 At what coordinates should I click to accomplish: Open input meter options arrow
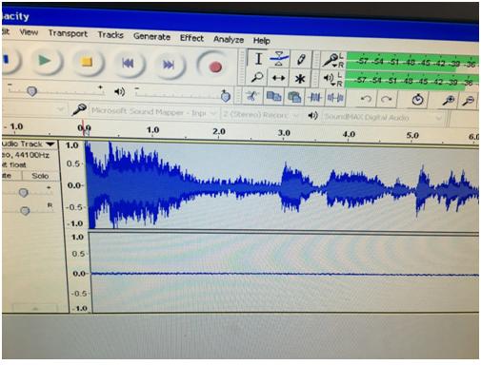[x=334, y=66]
